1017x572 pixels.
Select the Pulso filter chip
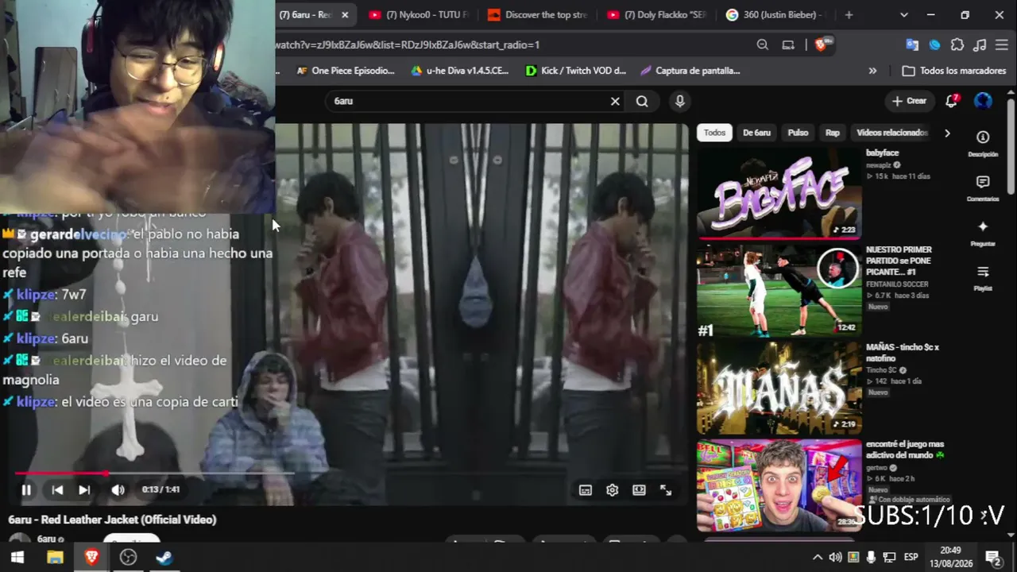coord(798,133)
